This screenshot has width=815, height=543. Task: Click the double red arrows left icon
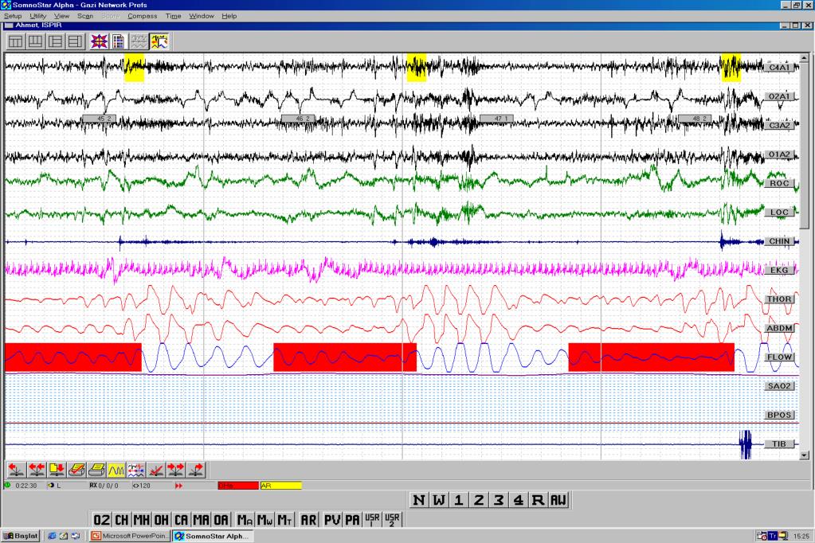pyautogui.click(x=35, y=469)
